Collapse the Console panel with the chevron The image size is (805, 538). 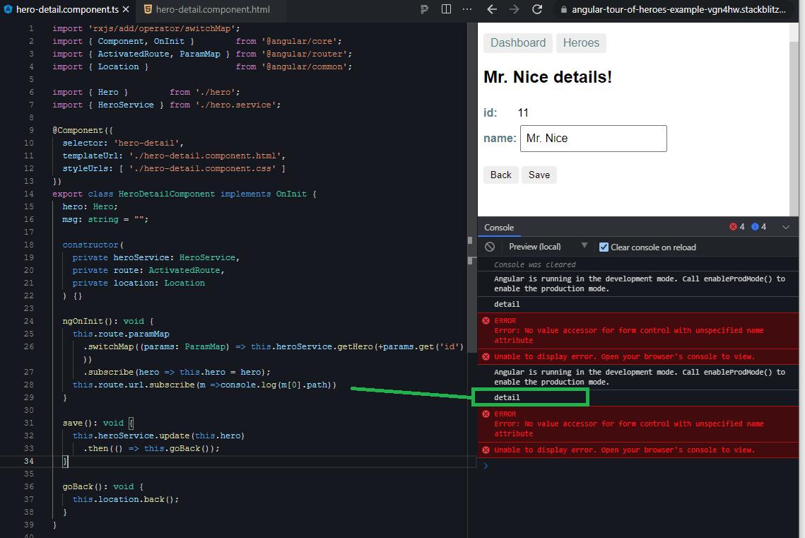(x=786, y=228)
